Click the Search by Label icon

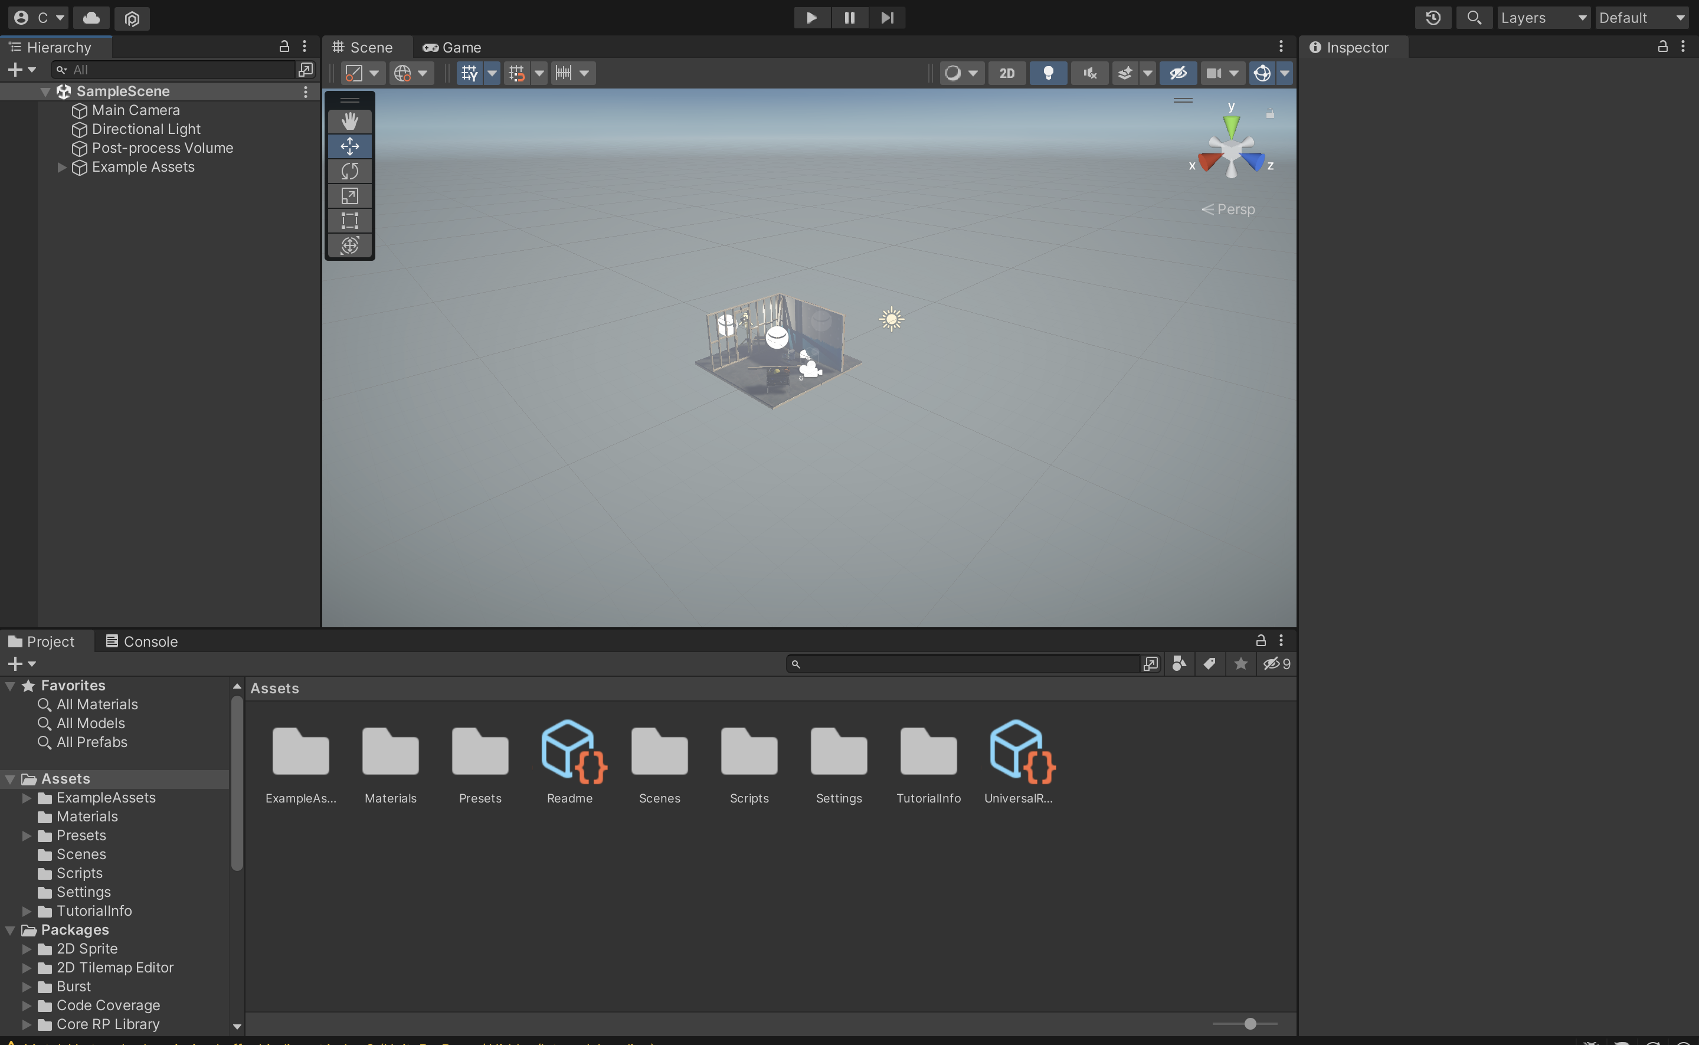[1210, 664]
